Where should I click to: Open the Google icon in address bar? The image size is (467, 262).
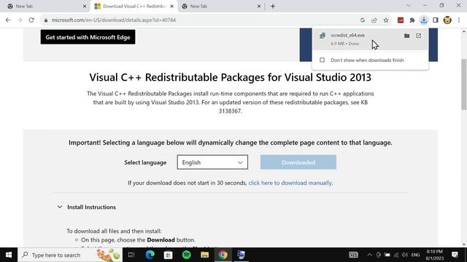click(x=363, y=20)
